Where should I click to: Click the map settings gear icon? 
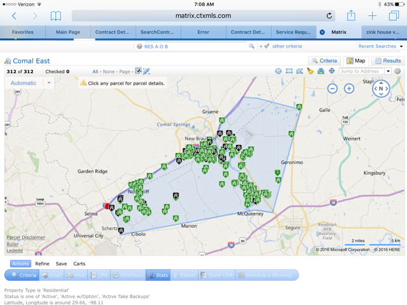tap(397, 71)
